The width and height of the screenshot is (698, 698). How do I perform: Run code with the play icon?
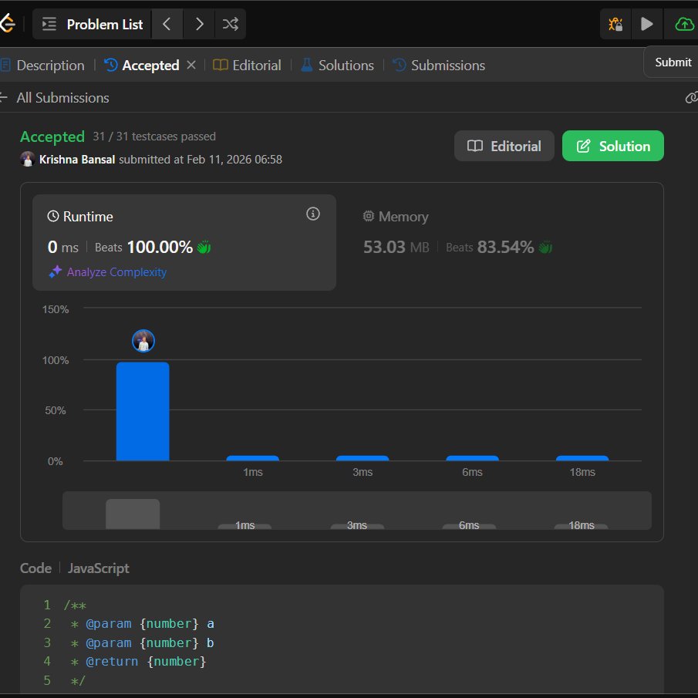click(646, 24)
